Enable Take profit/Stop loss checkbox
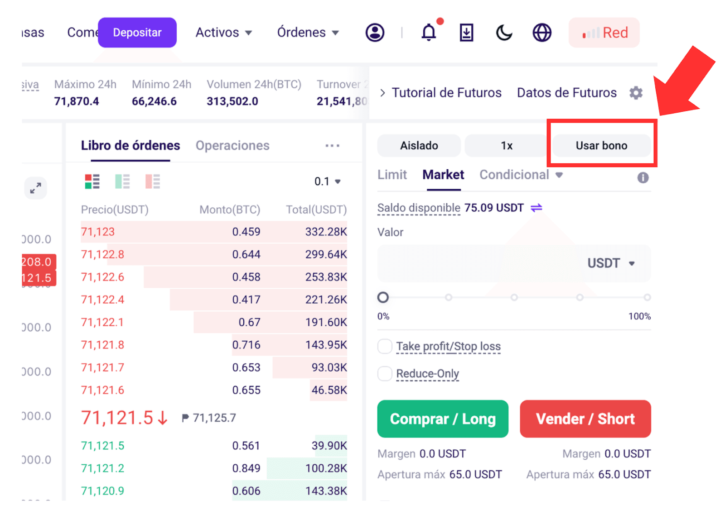Image resolution: width=725 pixels, height=505 pixels. click(x=385, y=347)
